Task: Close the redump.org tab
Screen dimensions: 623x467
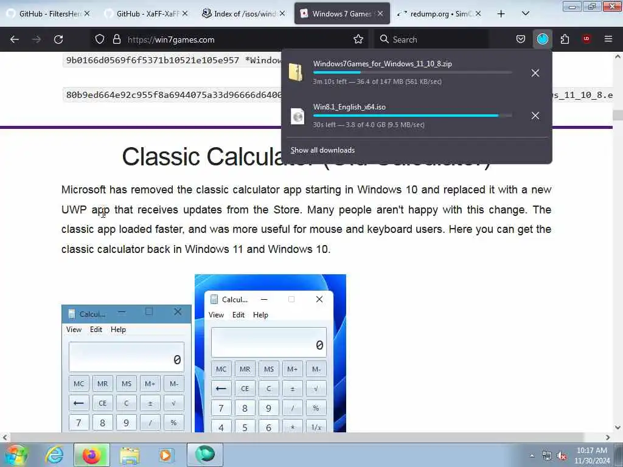Action: pos(478,14)
